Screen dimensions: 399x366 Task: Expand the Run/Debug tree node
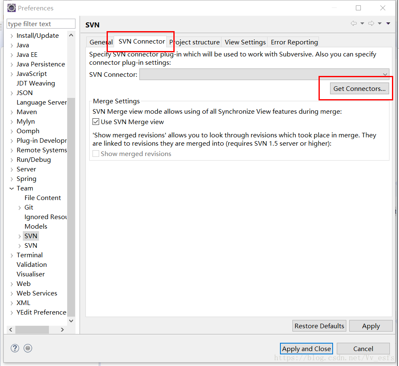click(12, 160)
